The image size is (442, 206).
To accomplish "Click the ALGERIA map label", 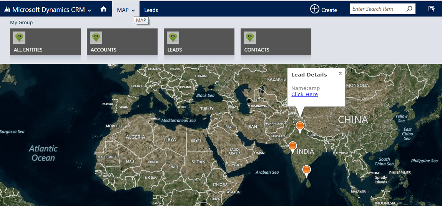I will (135, 137).
